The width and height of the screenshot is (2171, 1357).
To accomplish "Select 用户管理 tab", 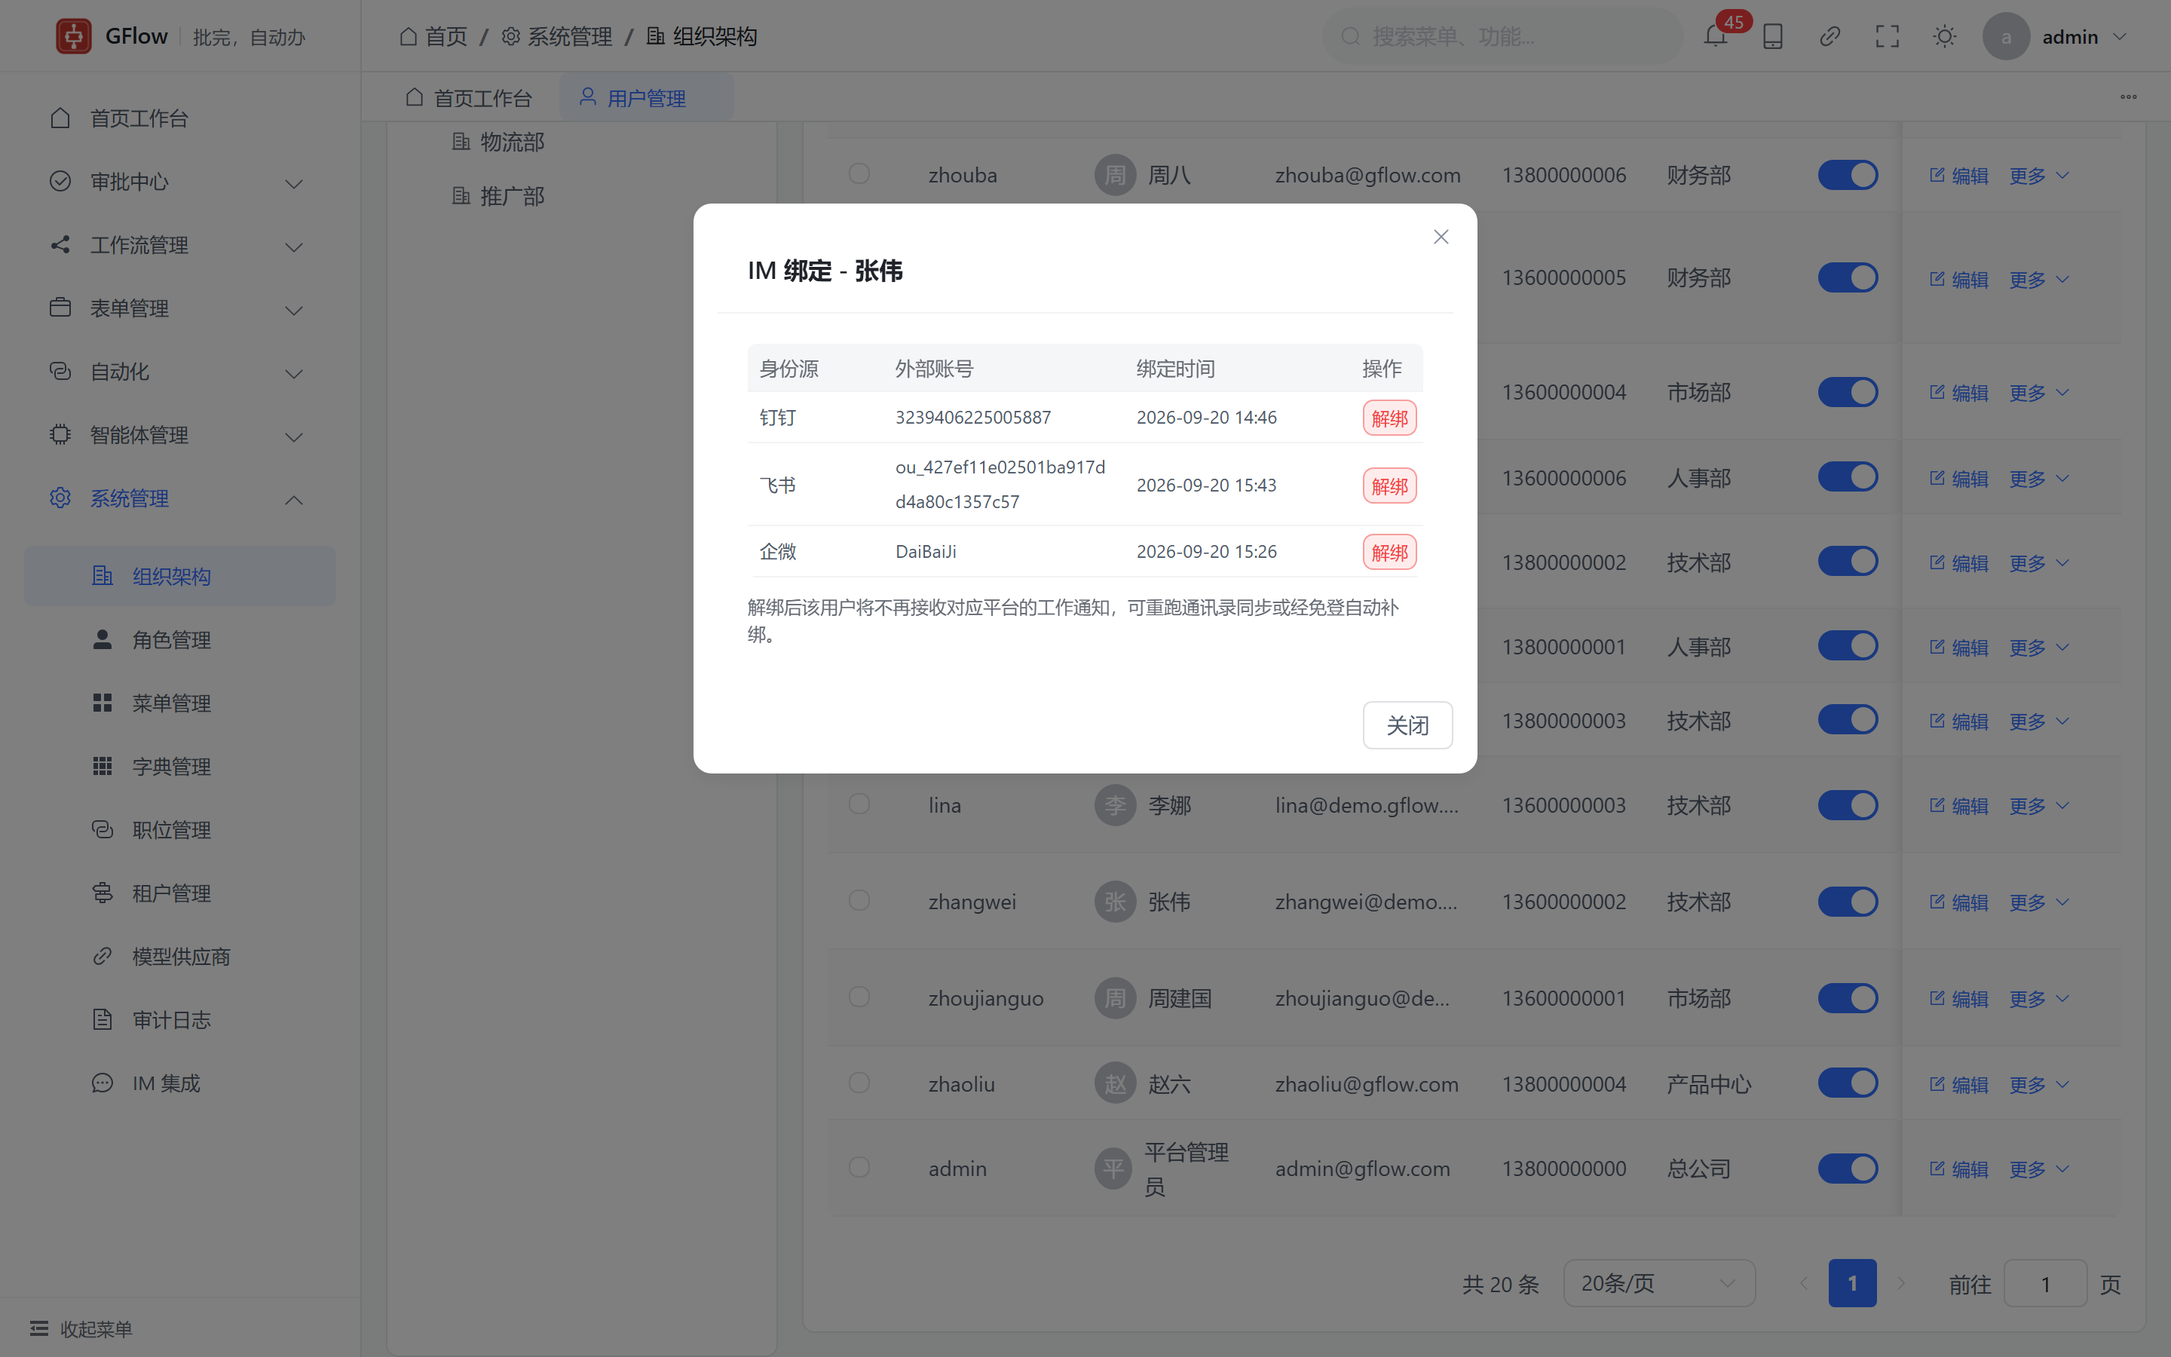I will pyautogui.click(x=646, y=98).
